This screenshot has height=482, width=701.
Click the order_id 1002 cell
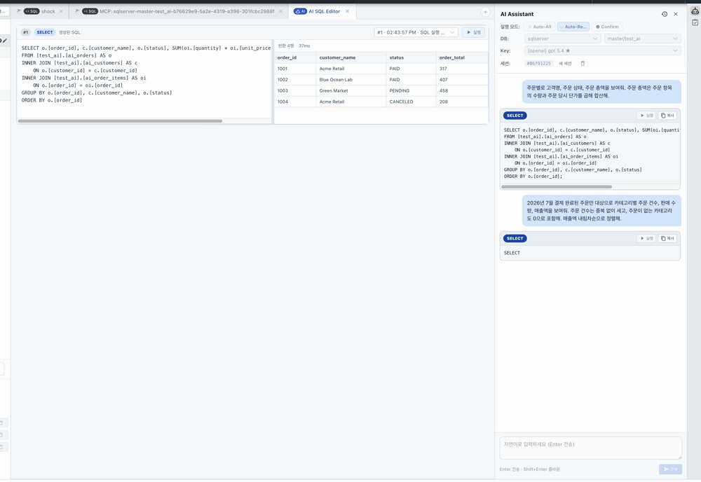(x=295, y=79)
